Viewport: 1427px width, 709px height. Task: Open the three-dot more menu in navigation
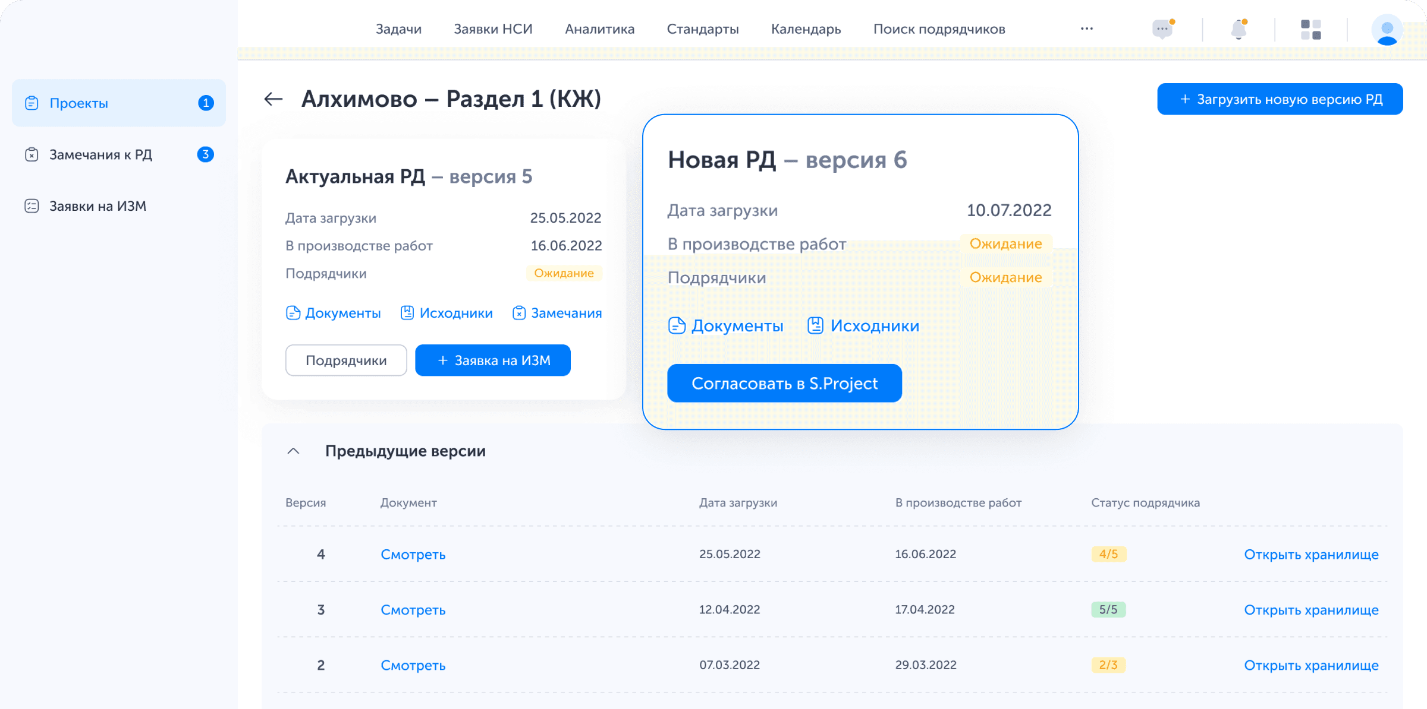tap(1087, 29)
